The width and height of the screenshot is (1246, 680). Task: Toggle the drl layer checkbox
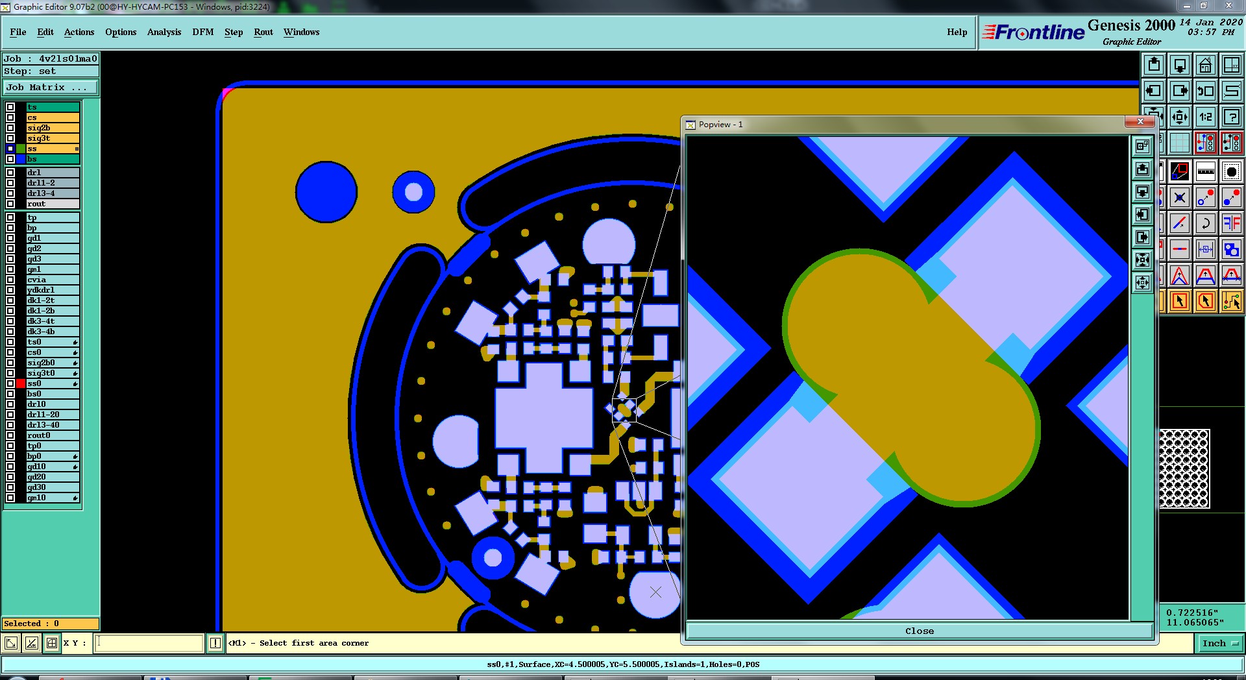click(10, 173)
